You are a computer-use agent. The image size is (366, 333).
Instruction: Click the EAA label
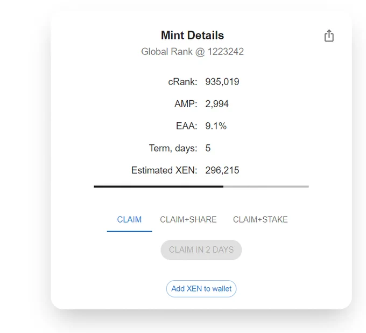[x=187, y=126]
